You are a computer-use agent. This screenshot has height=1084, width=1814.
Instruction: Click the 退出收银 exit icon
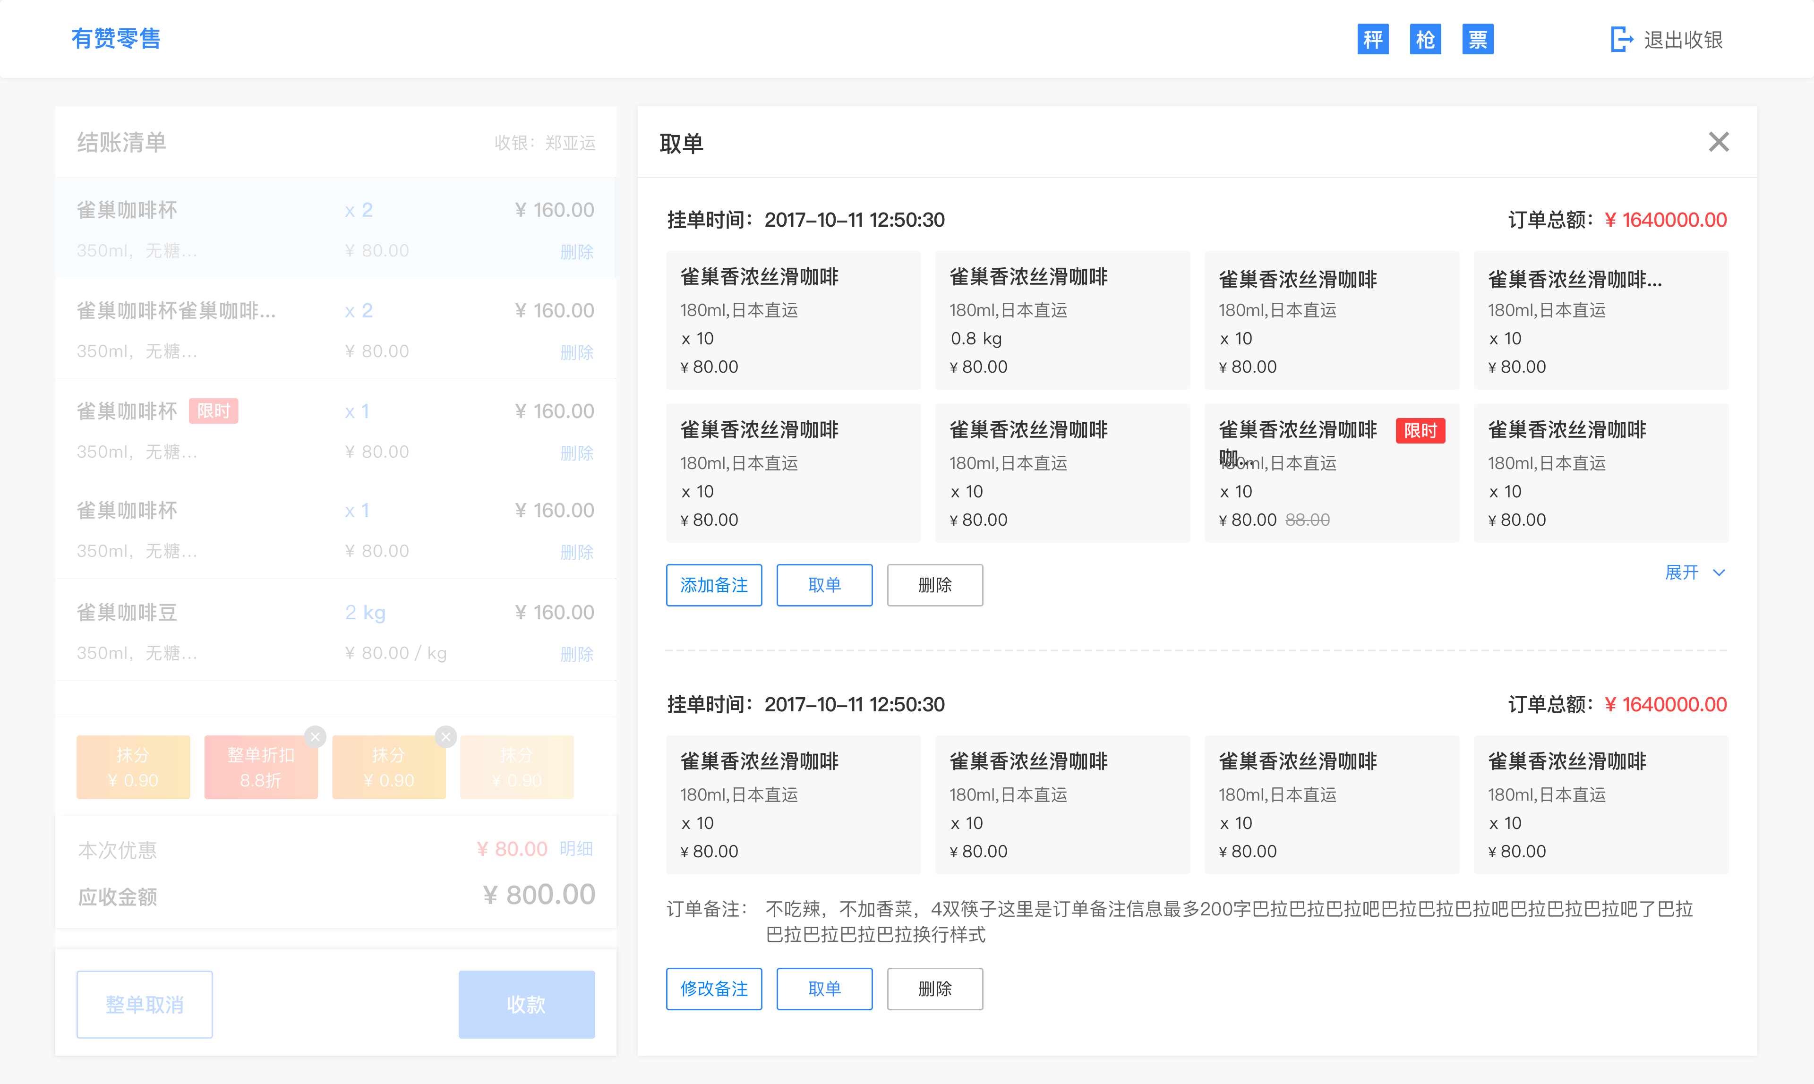pyautogui.click(x=1621, y=40)
